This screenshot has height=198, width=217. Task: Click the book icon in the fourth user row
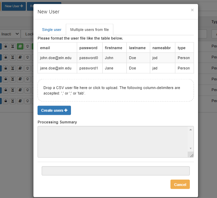[x=20, y=79]
